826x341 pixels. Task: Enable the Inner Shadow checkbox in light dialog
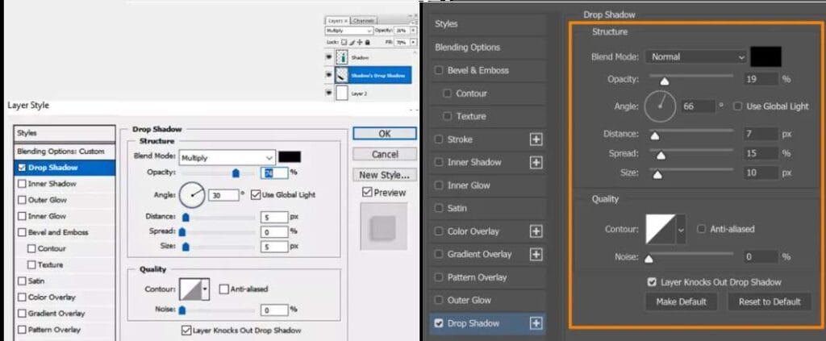coord(22,184)
